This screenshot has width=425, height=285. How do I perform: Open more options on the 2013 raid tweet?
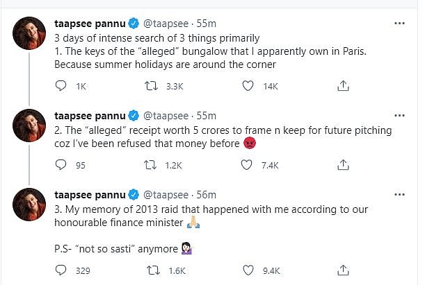[x=399, y=195]
